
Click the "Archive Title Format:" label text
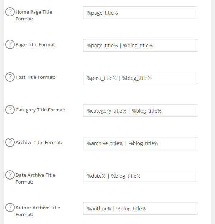tap(39, 143)
